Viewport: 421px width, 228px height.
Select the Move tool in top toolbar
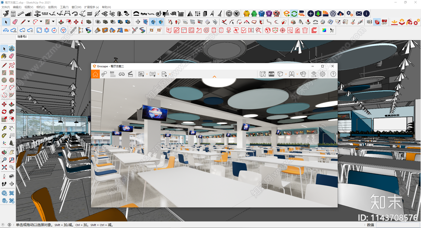[76, 22]
